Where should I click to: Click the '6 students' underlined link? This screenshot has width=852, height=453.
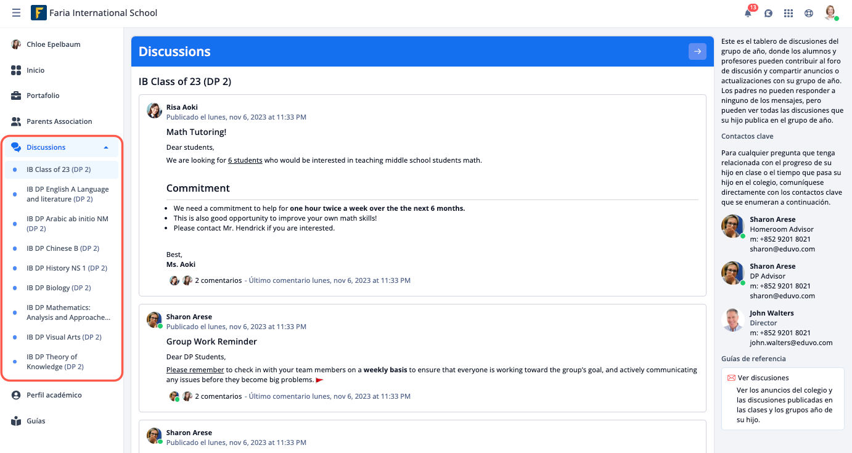[245, 160]
